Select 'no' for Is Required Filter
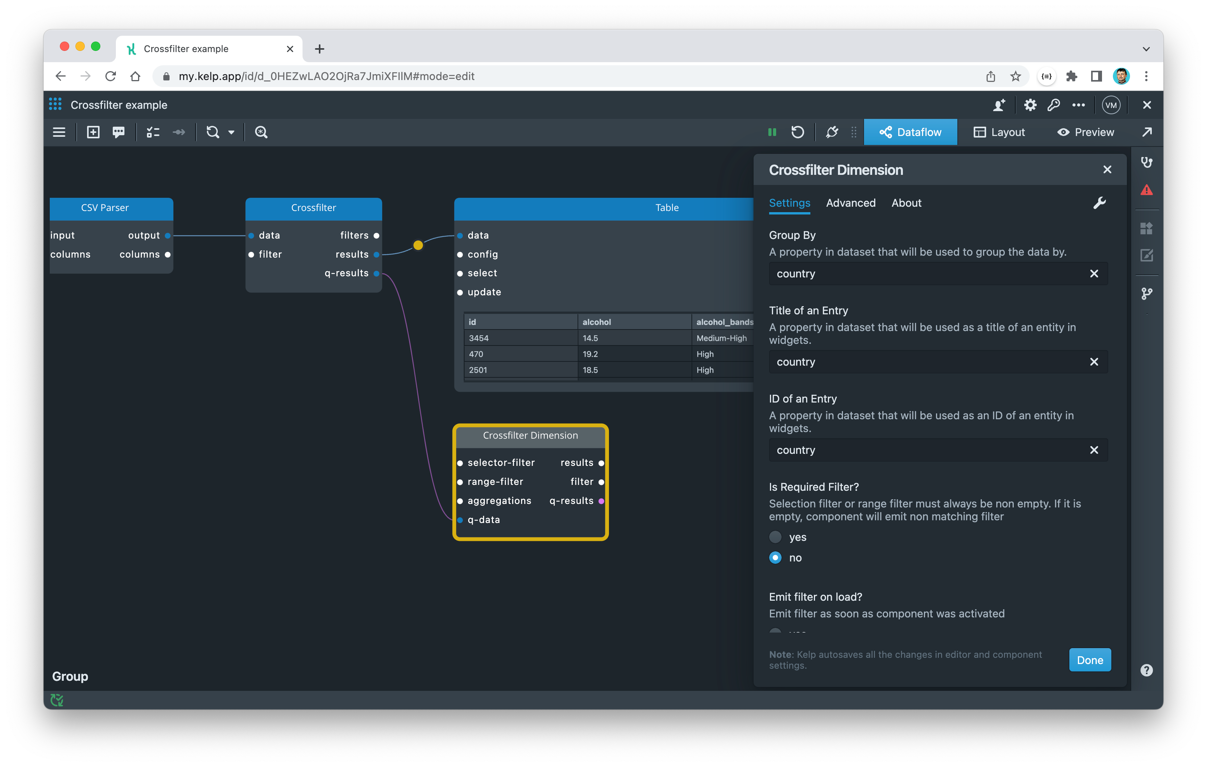1207x767 pixels. click(775, 558)
